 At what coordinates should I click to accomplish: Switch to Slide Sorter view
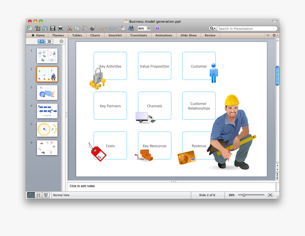click(x=38, y=195)
